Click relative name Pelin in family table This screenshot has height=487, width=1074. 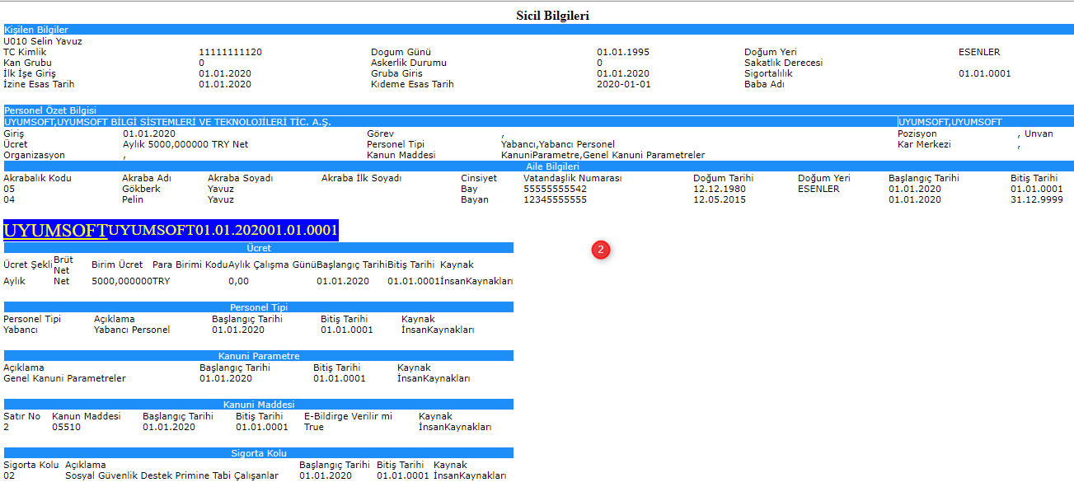tap(133, 199)
